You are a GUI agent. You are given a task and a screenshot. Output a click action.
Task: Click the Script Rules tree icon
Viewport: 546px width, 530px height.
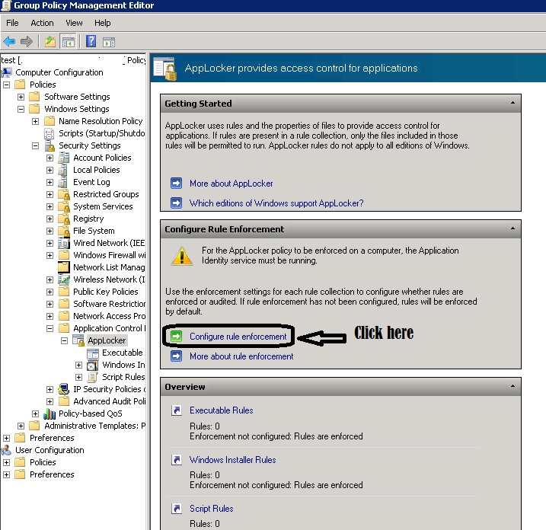click(93, 377)
